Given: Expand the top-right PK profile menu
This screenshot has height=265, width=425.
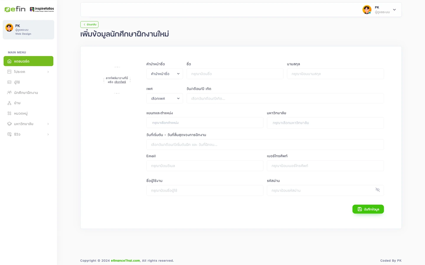Looking at the screenshot, I should coord(394,10).
